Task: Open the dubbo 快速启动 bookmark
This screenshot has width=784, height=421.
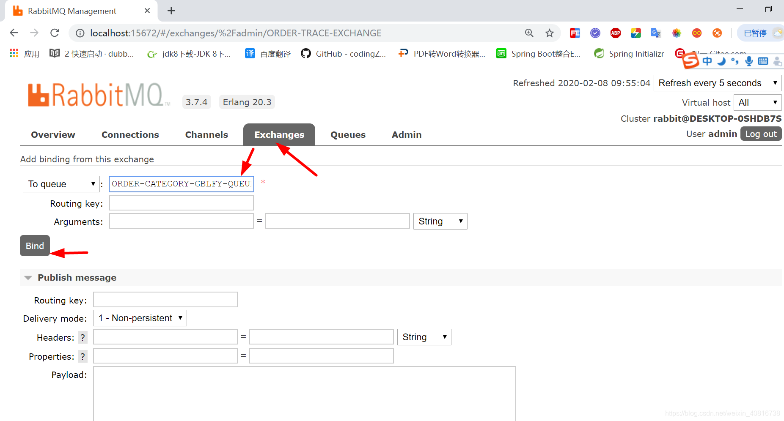Action: click(92, 54)
